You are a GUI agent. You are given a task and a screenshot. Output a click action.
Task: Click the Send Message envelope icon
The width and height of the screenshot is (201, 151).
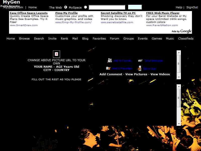tap(140, 60)
